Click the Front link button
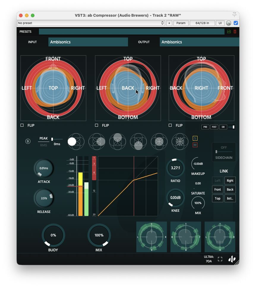This screenshot has height=287, width=256. (x=217, y=190)
